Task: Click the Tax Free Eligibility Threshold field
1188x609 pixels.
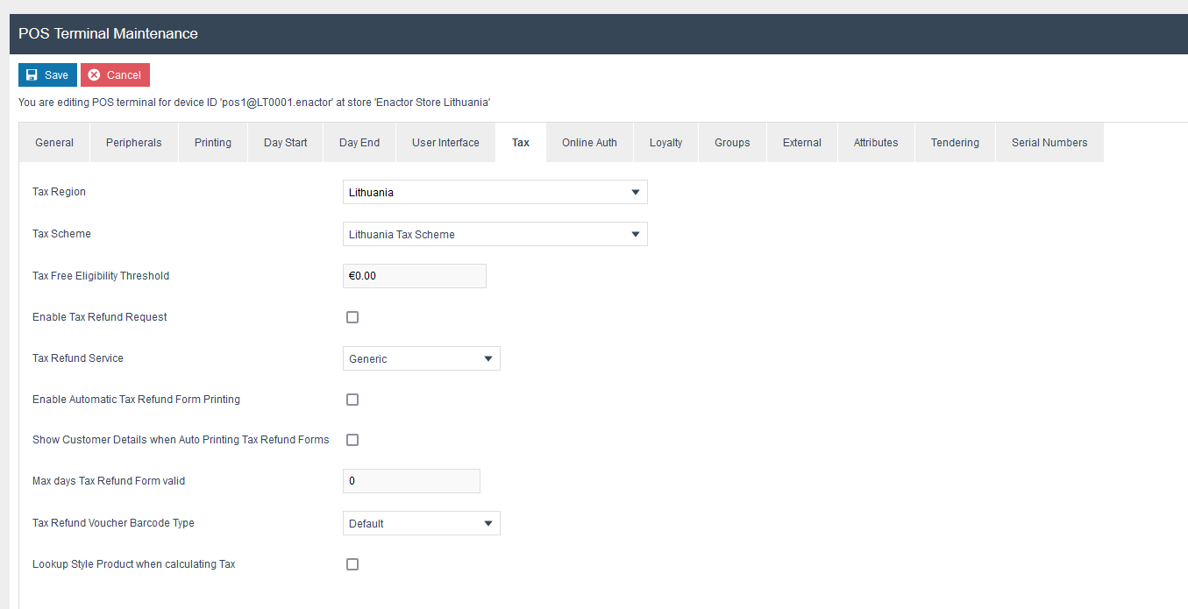Action: (x=414, y=276)
